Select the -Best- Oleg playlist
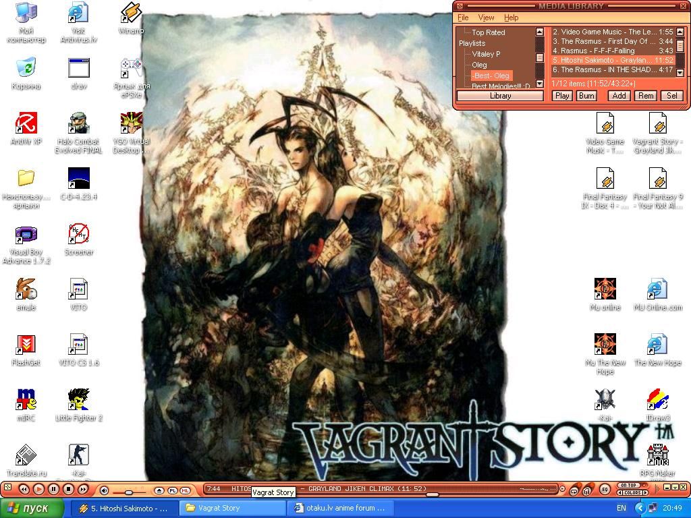 coord(491,76)
